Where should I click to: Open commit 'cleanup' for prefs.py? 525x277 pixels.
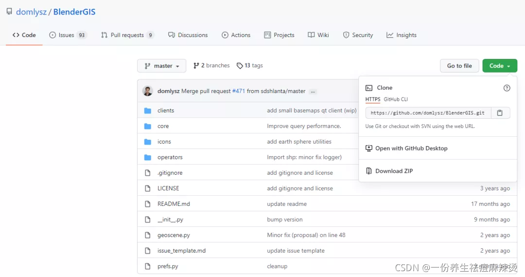277,266
